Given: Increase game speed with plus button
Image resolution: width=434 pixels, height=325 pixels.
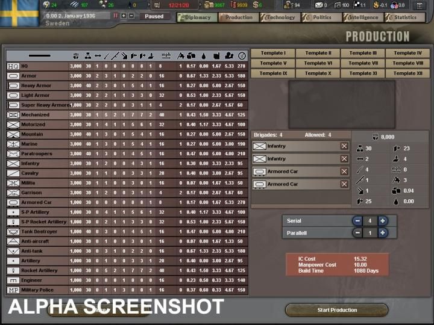Looking at the screenshot, I should (124, 16).
